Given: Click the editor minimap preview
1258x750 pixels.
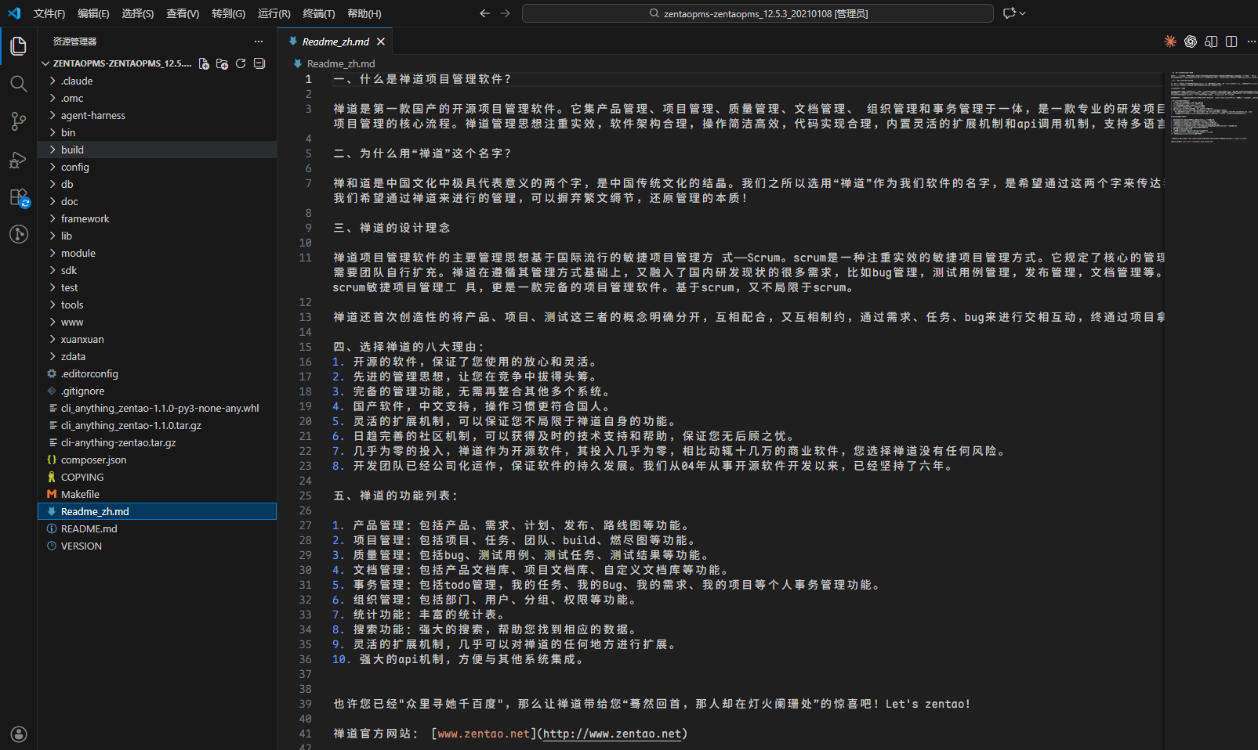Looking at the screenshot, I should coord(1209,106).
